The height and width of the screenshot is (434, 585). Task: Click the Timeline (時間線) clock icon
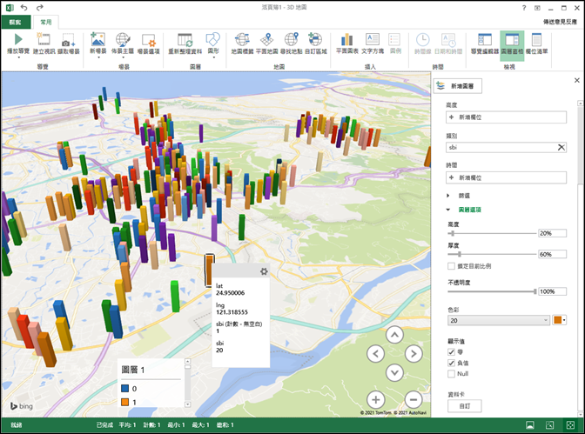(x=423, y=39)
